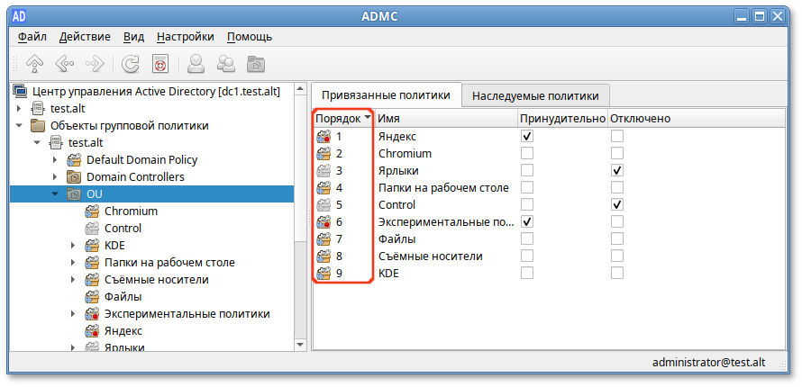The height and width of the screenshot is (387, 802).
Task: Expand Экспериментальные политики tree node
Action: point(73,314)
